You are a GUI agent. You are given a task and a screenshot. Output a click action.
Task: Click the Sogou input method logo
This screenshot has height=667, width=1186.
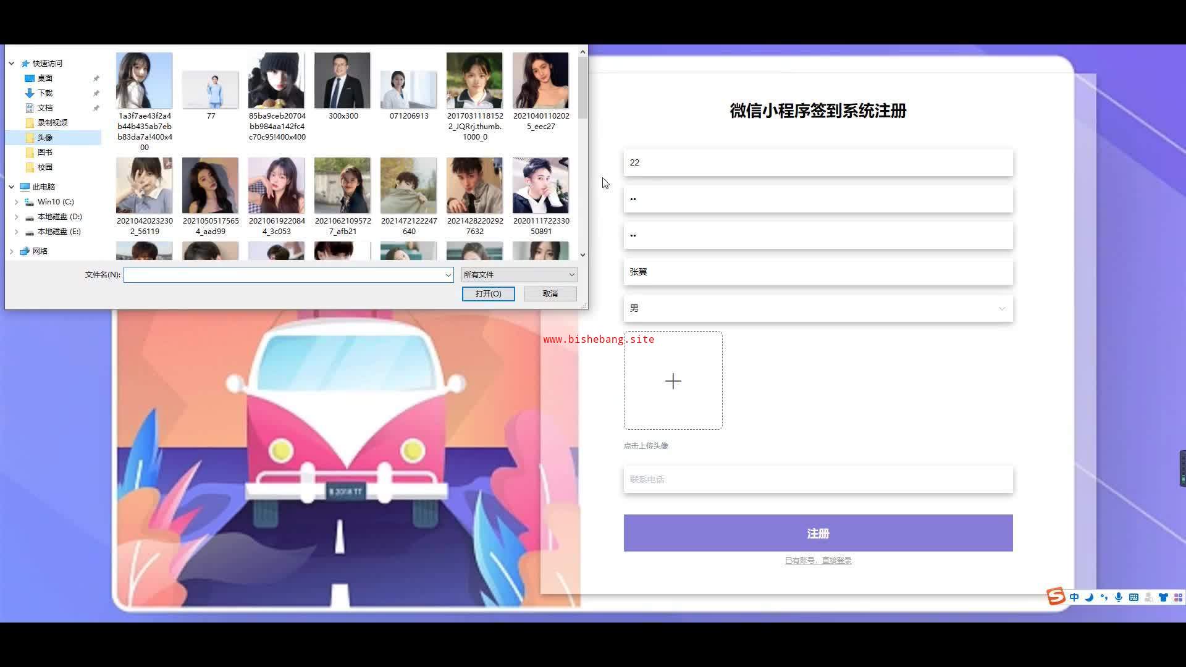(1056, 597)
